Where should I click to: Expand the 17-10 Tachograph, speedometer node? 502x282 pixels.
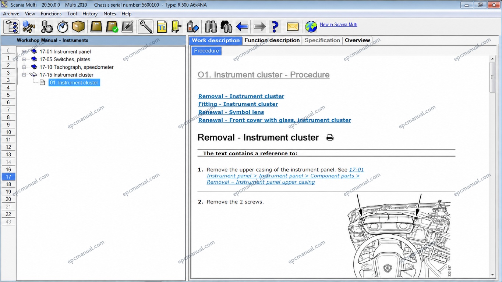(24, 67)
